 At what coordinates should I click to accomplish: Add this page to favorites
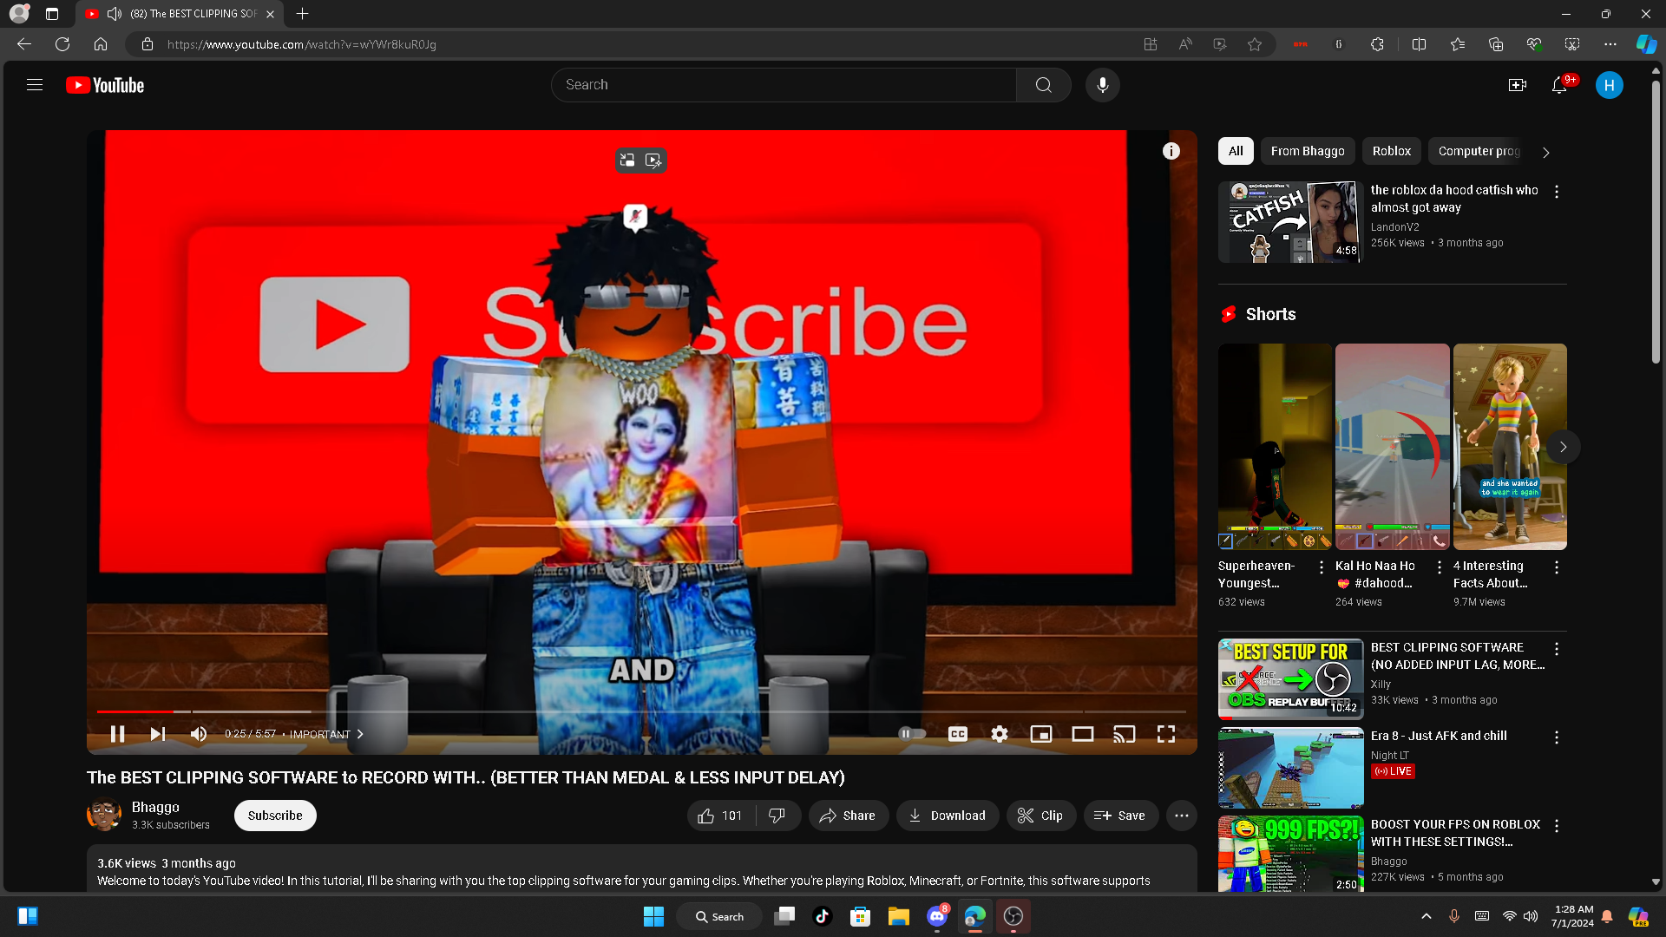(x=1255, y=44)
